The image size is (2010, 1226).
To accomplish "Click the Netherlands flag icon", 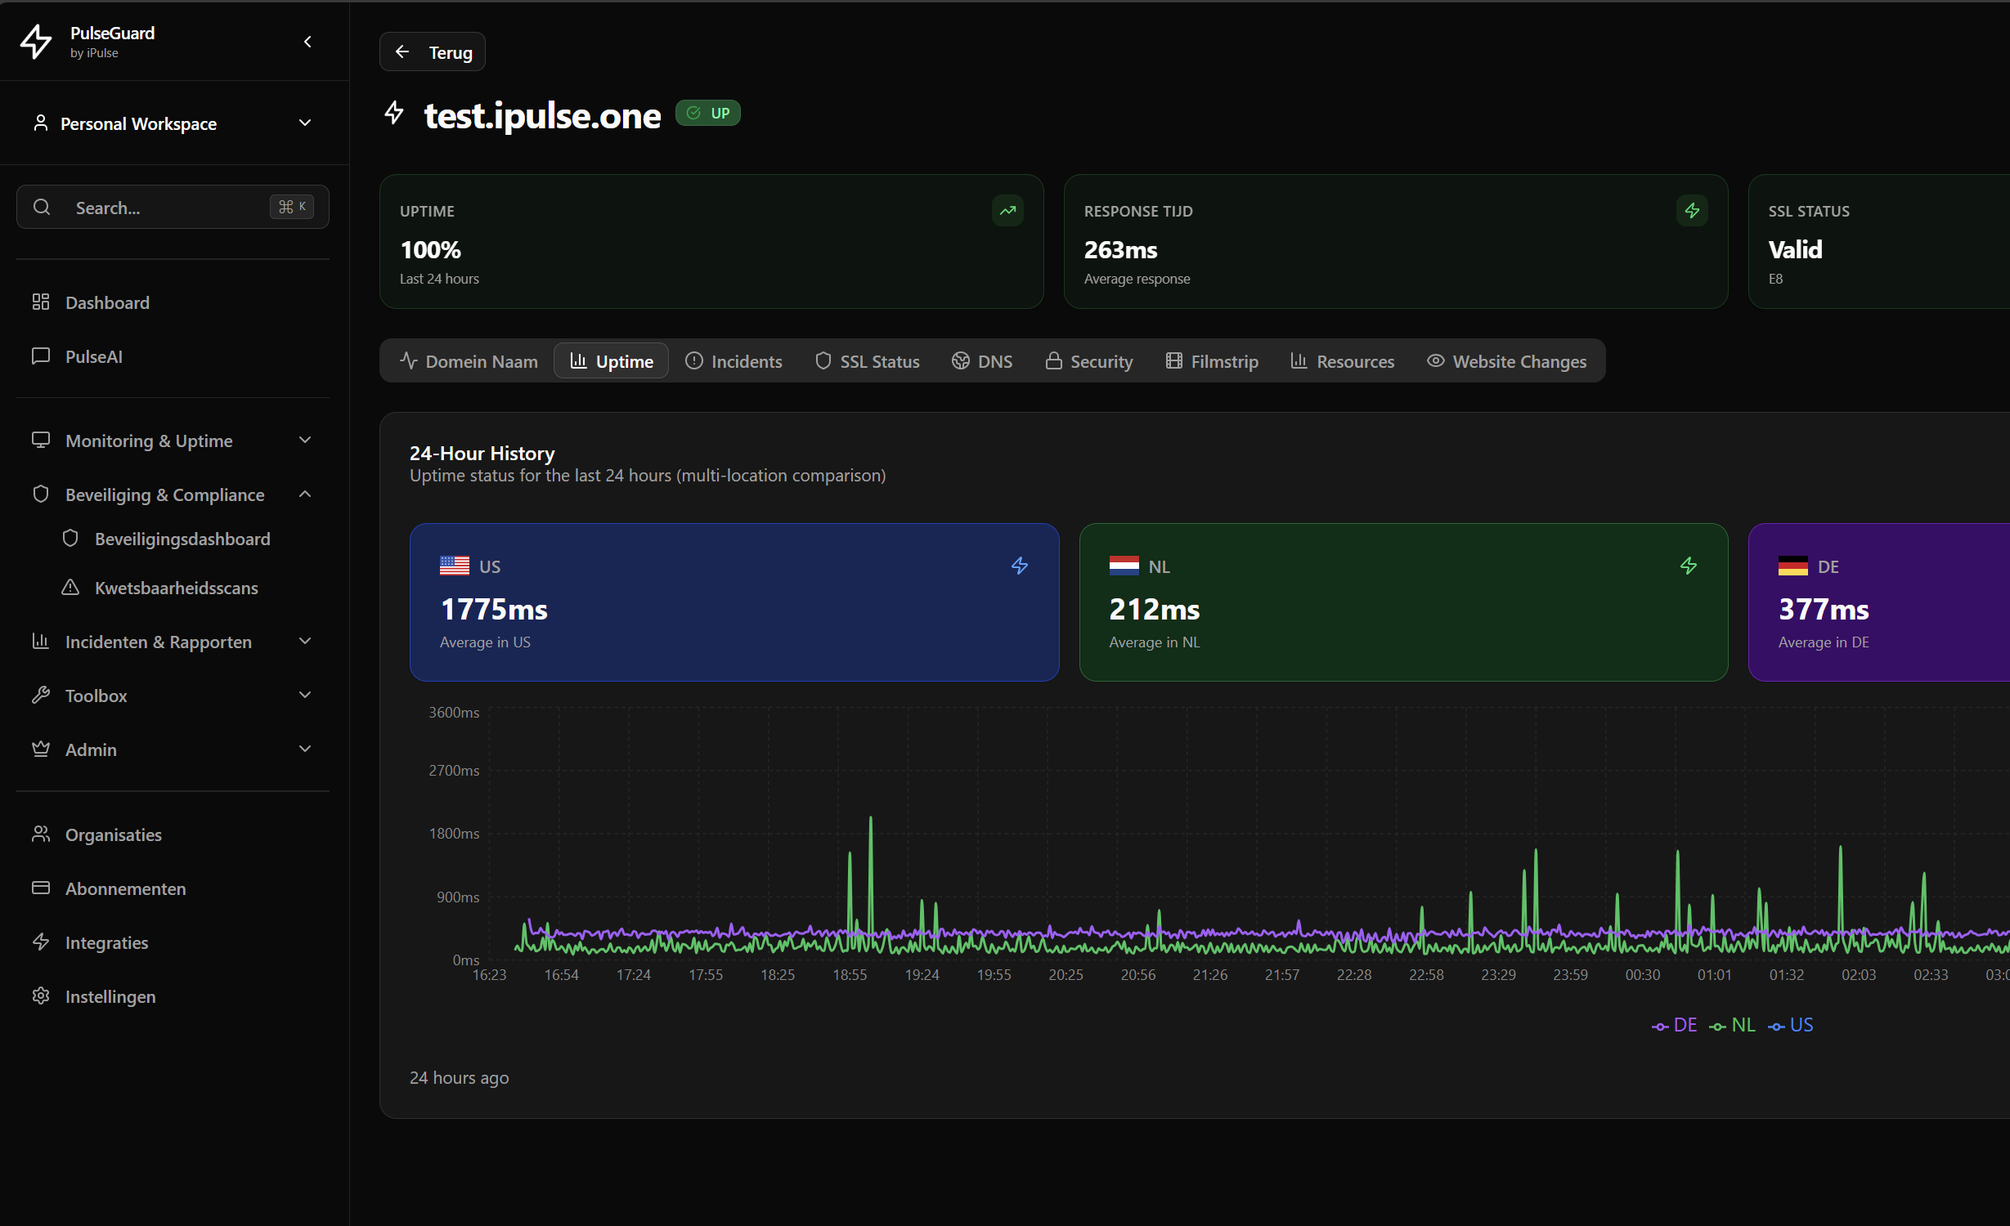I will (1124, 566).
